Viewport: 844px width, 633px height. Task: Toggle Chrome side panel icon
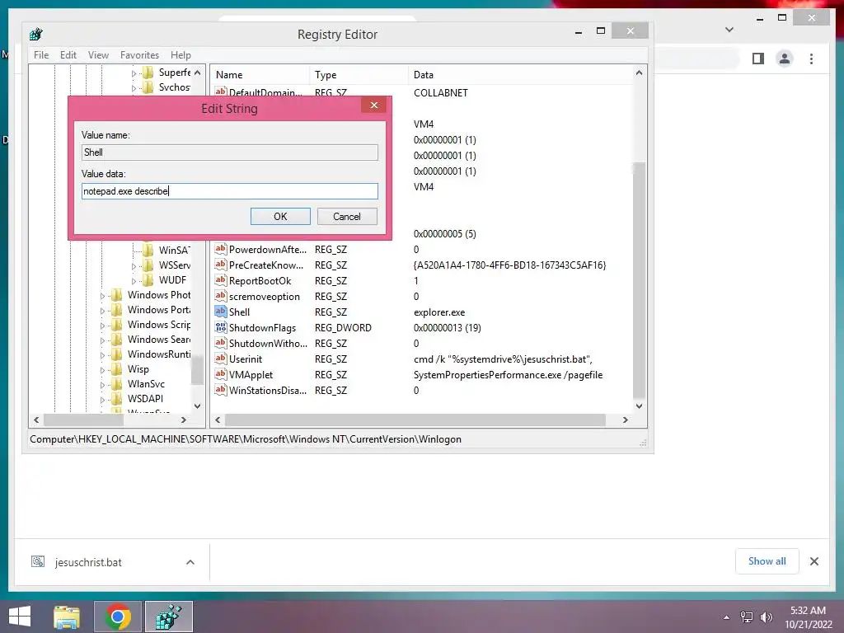[x=758, y=59]
